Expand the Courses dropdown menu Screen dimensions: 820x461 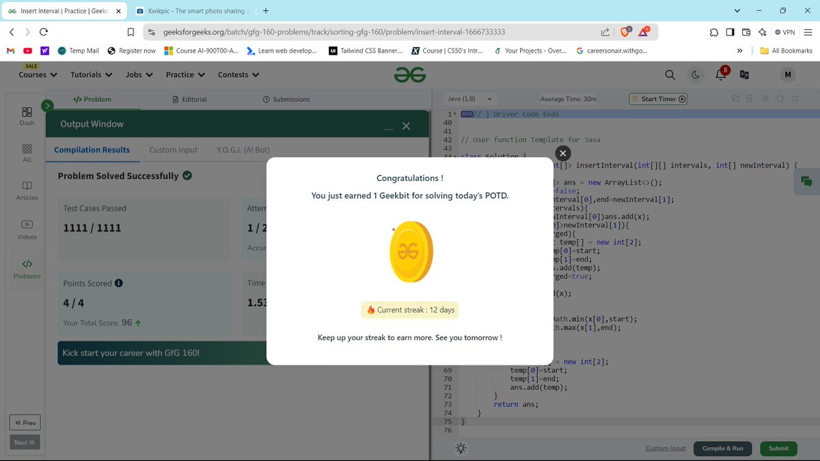(38, 74)
